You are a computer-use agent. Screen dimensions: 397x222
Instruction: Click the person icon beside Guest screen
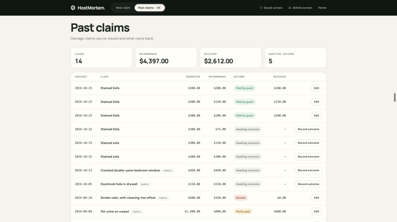pos(261,8)
